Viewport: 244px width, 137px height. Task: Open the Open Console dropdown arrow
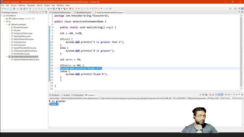(x=237, y=95)
